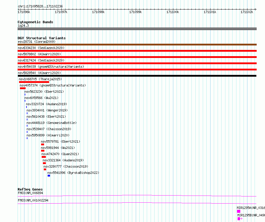The image size is (265, 222).
Task: Select the magenta MIR1295A gene block
Action: click(x=238, y=211)
